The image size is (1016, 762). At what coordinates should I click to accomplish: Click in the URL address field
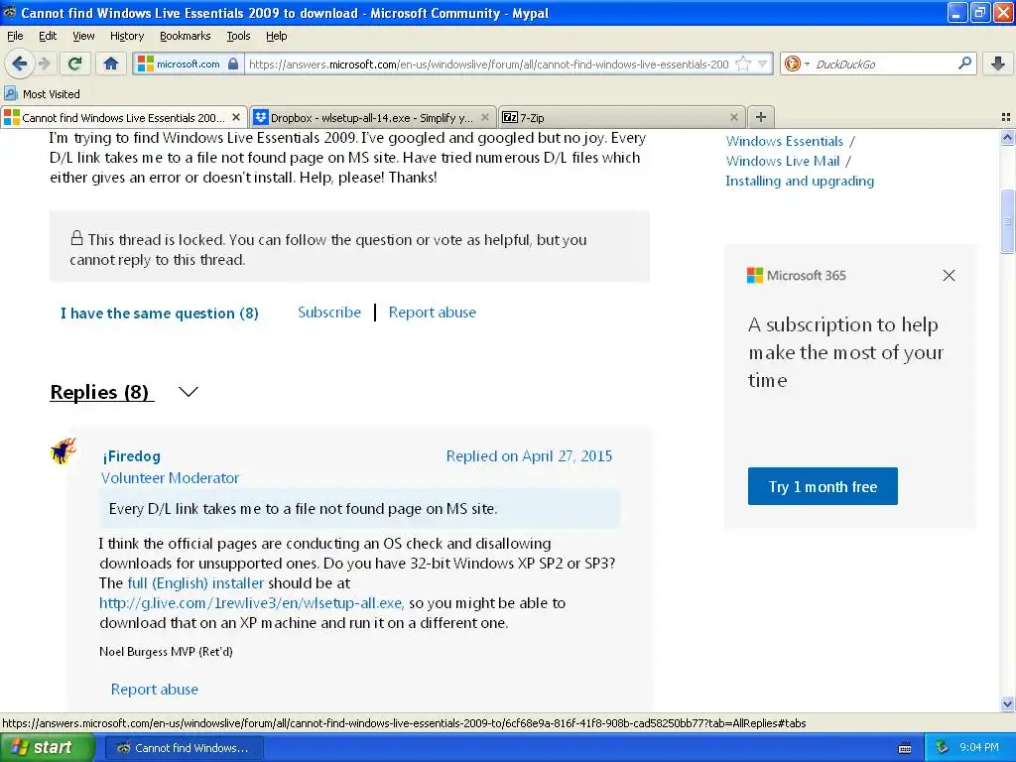[488, 63]
